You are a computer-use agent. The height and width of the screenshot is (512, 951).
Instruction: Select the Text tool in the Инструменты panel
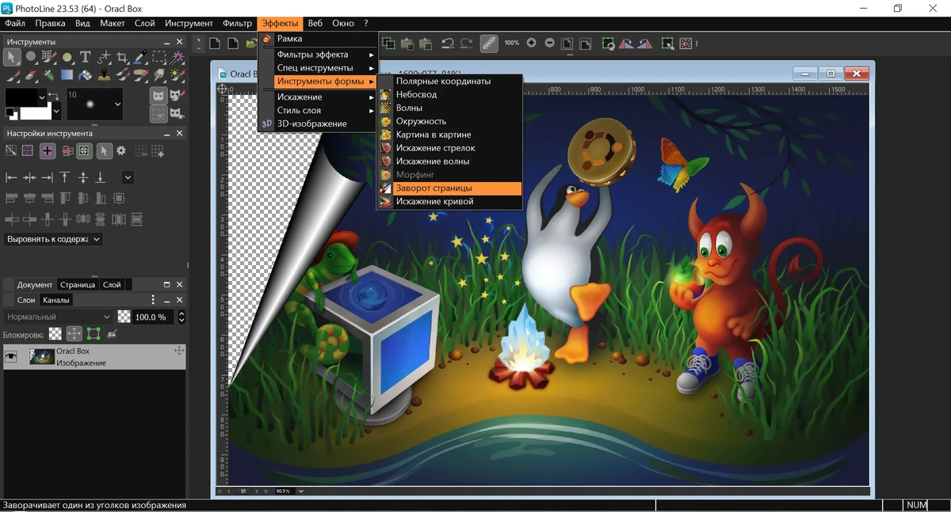pos(86,57)
